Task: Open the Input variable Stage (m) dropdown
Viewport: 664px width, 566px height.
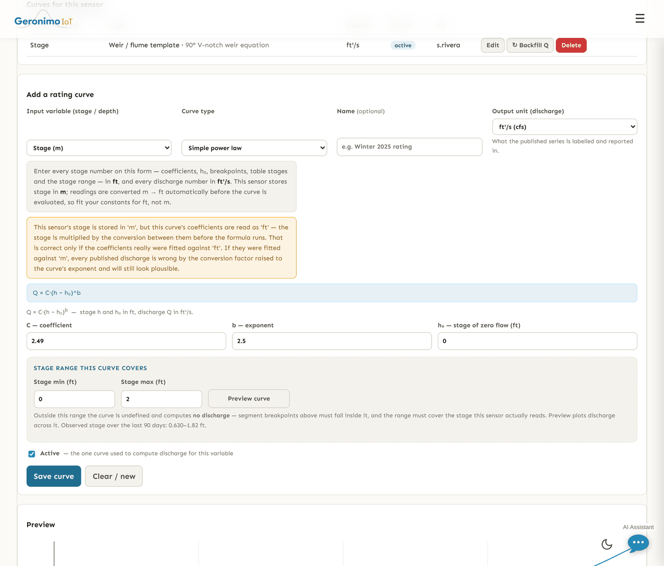Action: [x=99, y=148]
